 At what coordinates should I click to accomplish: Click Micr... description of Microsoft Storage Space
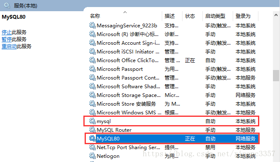(172, 95)
